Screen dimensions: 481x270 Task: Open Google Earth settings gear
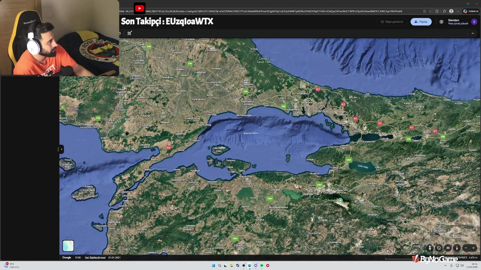coord(441,22)
